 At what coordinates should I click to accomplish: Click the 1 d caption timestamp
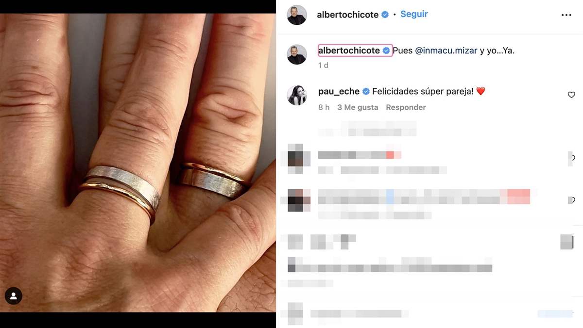click(x=323, y=65)
